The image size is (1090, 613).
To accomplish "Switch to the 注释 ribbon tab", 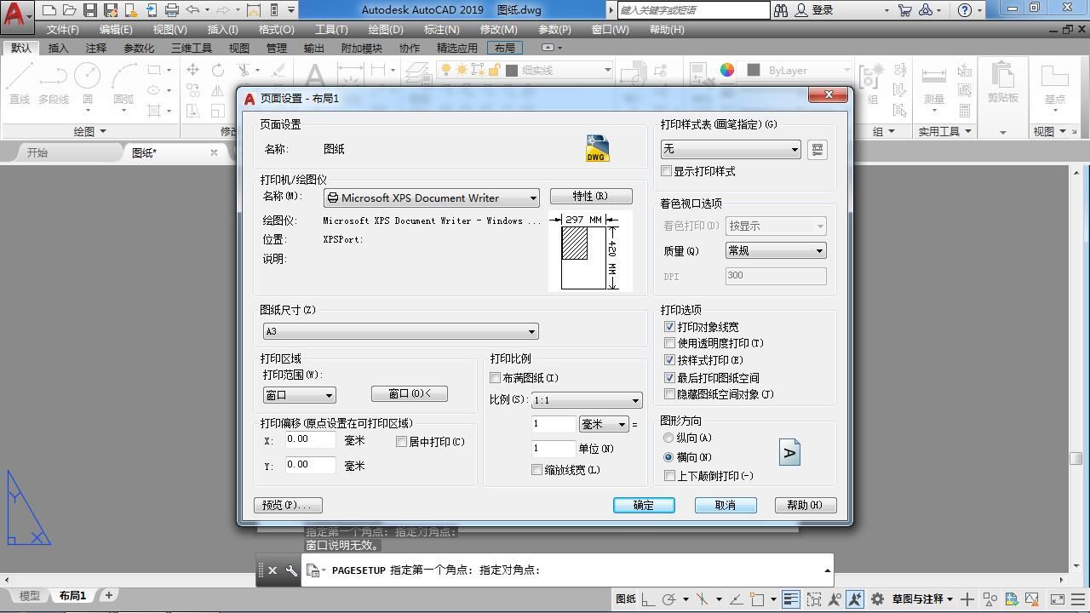I will 95,48.
